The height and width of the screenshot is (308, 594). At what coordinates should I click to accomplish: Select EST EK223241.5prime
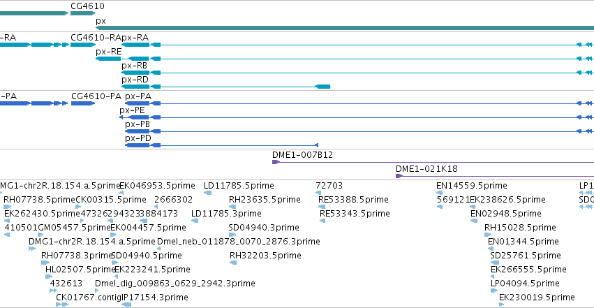(152, 270)
